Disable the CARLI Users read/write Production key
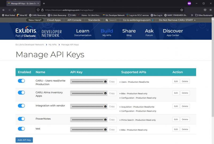The width and height of the screenshot is (214, 144). click(21, 81)
